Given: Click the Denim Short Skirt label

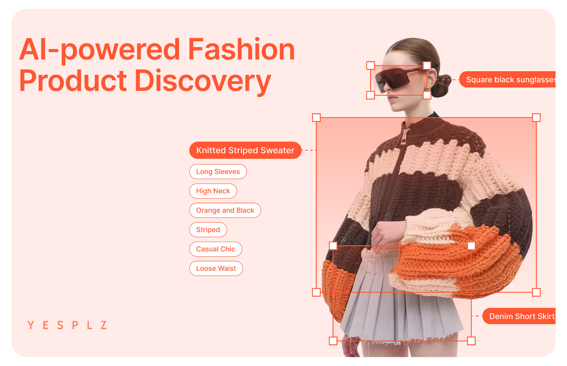Looking at the screenshot, I should (519, 317).
